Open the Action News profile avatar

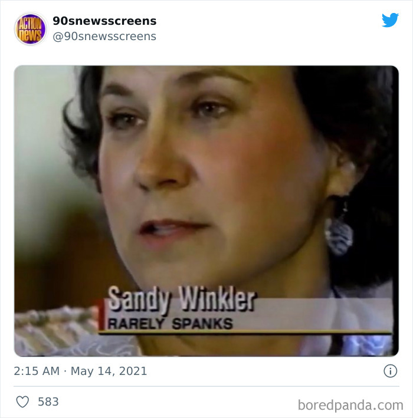point(31,29)
